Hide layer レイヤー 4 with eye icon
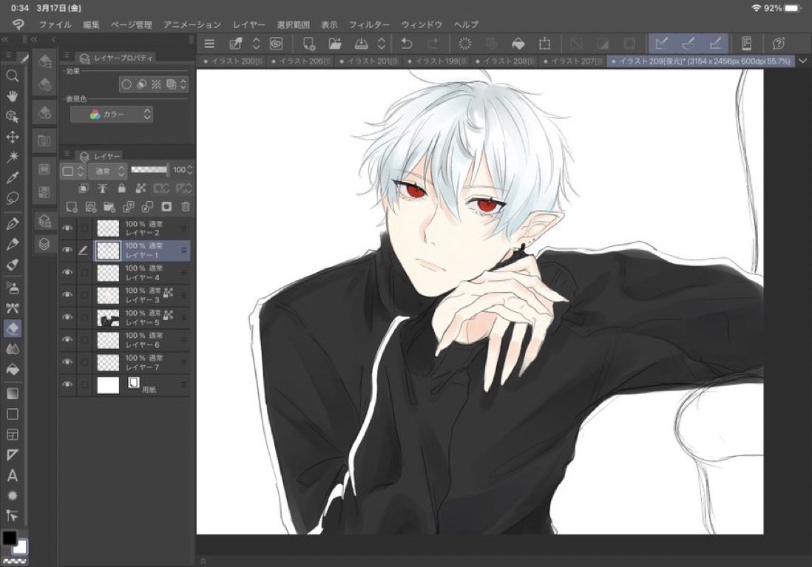Image resolution: width=812 pixels, height=567 pixels. click(x=67, y=272)
